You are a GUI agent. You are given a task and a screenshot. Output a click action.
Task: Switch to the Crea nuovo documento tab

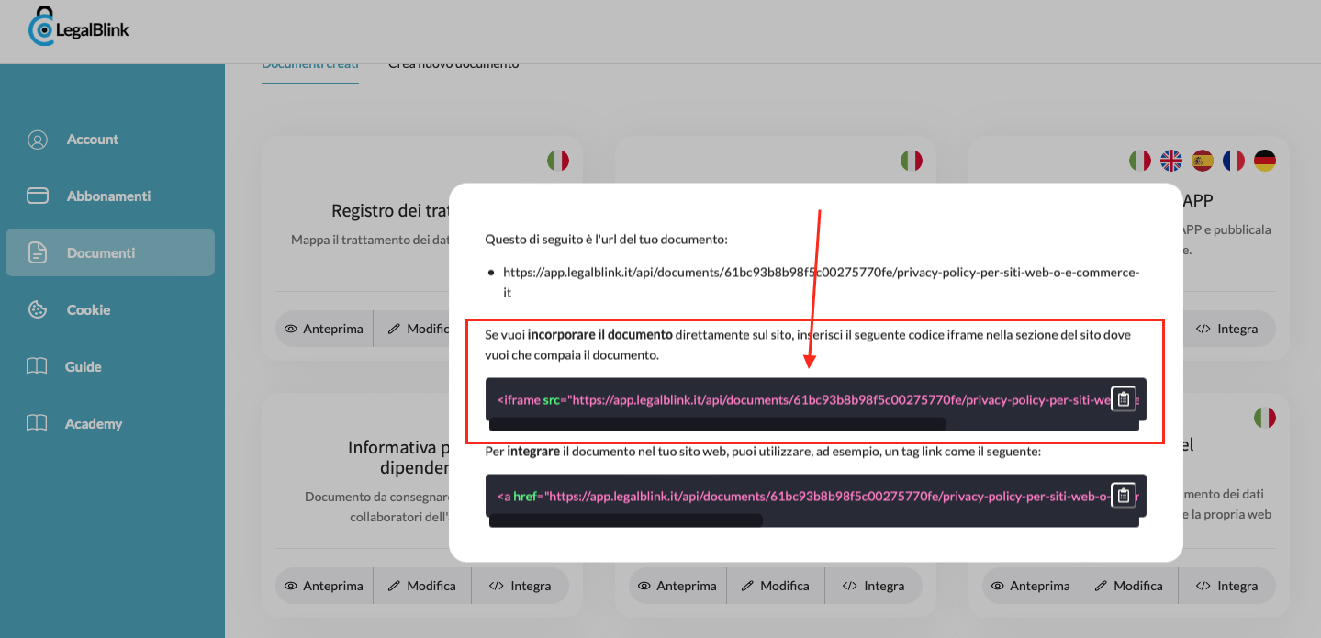click(x=453, y=63)
